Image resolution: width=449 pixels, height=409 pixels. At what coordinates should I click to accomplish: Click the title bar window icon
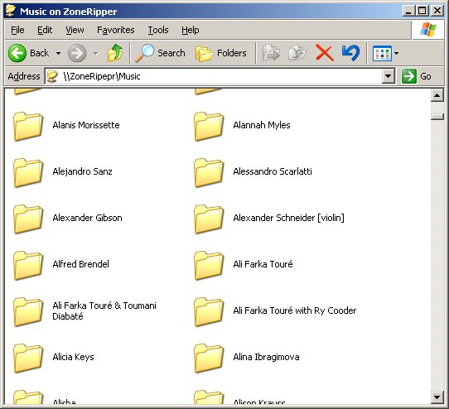11,11
